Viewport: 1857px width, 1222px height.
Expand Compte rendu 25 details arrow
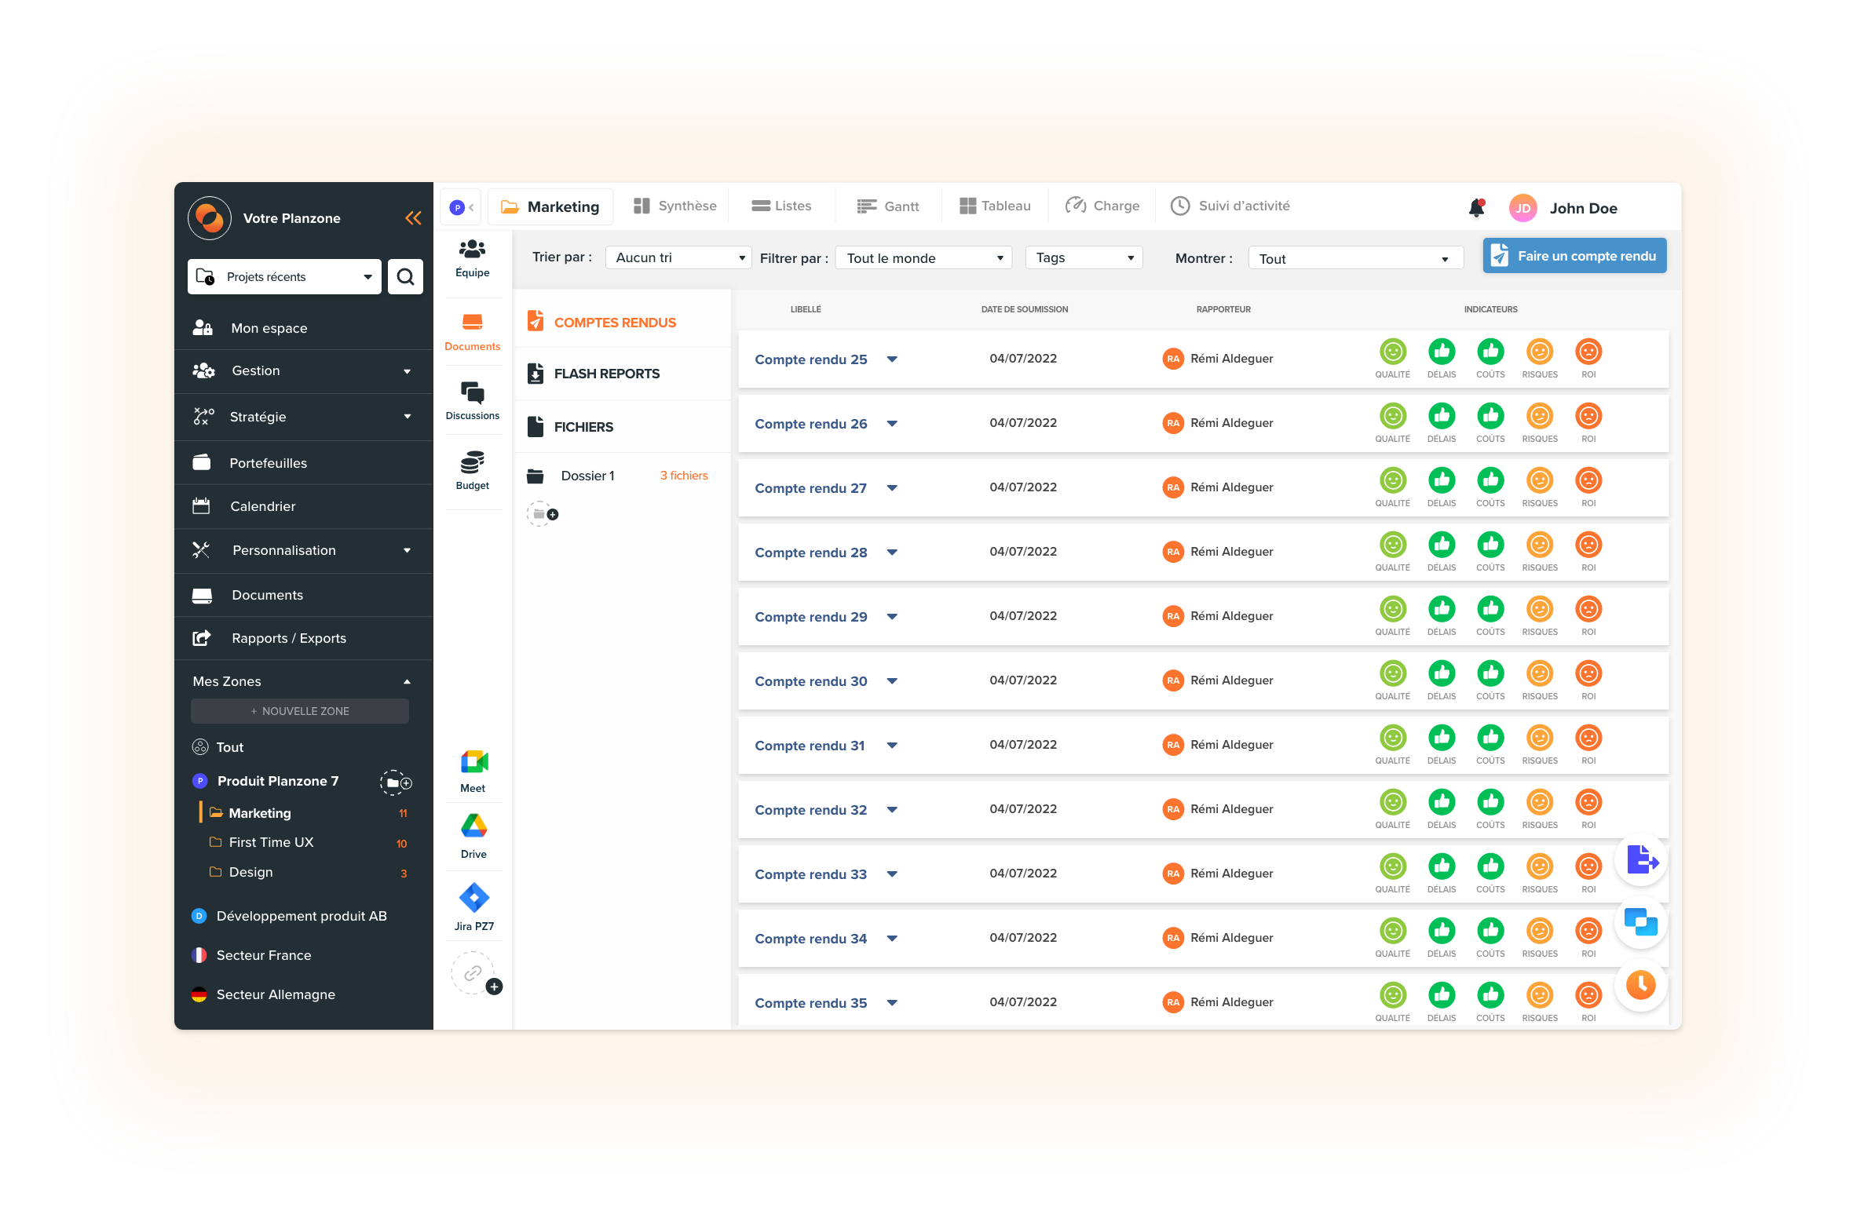click(x=892, y=359)
